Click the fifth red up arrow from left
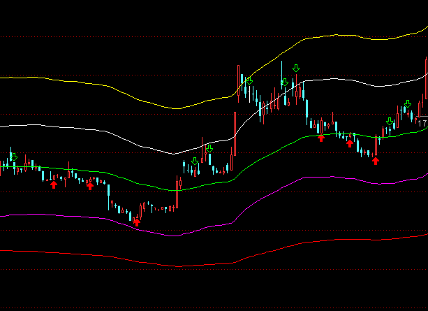Screen dimensions: 428x311 350,144
